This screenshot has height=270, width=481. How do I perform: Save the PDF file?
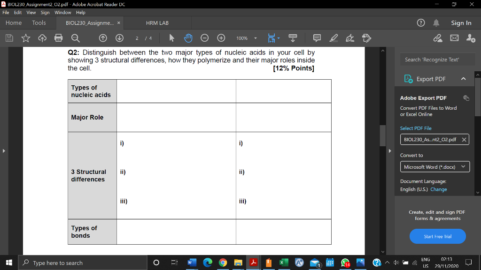click(10, 38)
